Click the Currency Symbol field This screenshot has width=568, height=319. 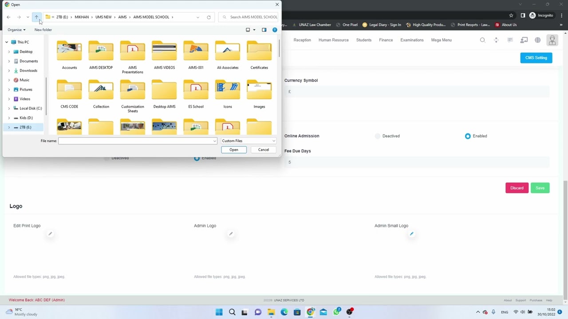[417, 92]
